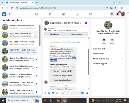
Task: Open notifications bell with 16 badge
Action: pyautogui.click(x=117, y=14)
